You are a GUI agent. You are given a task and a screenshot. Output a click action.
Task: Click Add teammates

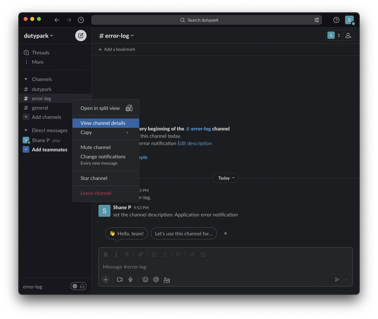point(46,150)
